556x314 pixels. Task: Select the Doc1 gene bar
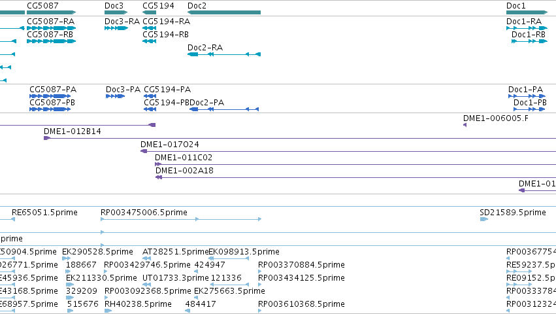[x=527, y=12]
